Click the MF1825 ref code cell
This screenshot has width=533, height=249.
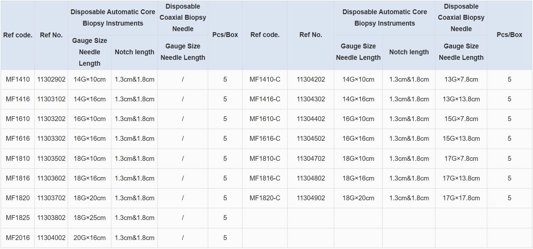pos(18,218)
